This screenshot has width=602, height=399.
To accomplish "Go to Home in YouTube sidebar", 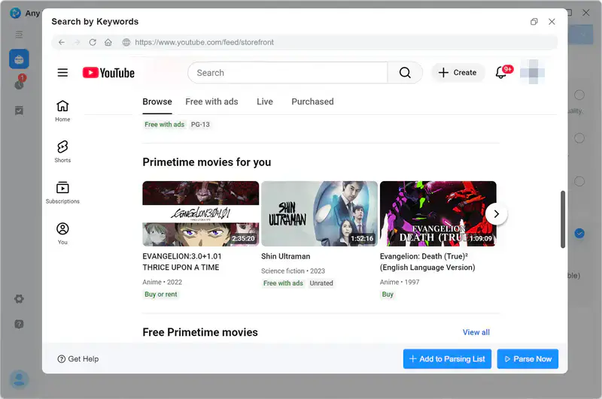I will click(62, 110).
